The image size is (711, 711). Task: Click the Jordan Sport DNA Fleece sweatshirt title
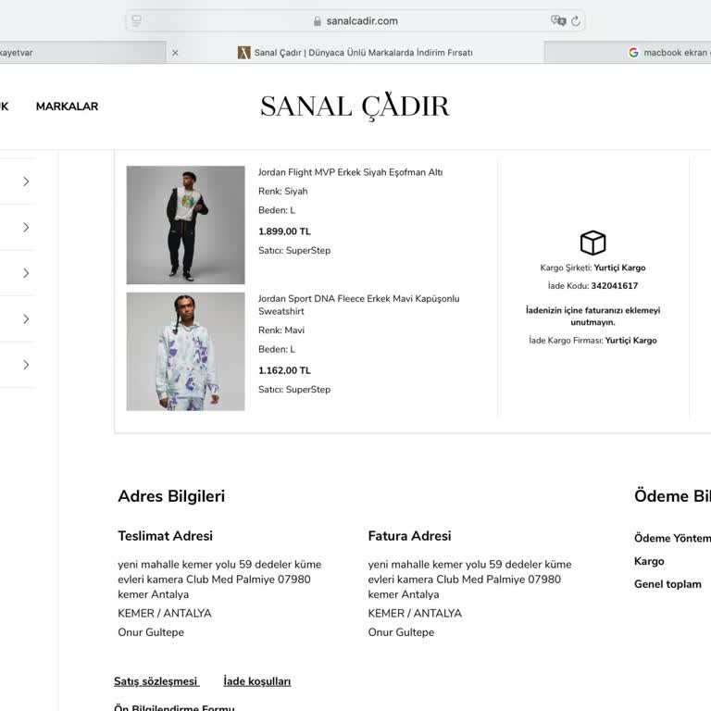[358, 305]
